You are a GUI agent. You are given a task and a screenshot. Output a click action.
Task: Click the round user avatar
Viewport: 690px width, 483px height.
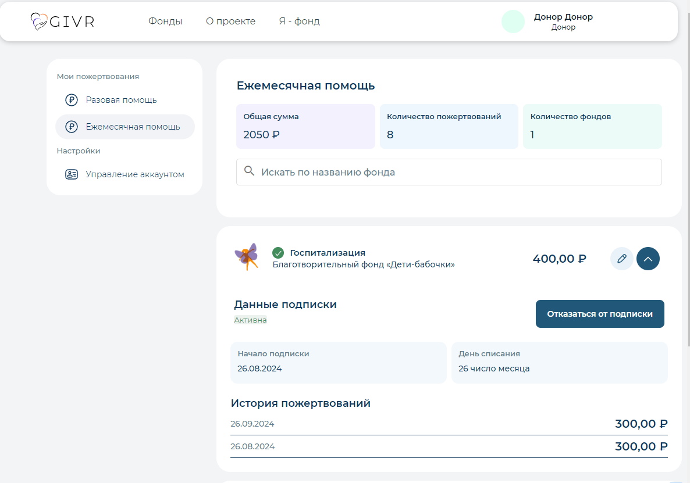[x=513, y=22]
